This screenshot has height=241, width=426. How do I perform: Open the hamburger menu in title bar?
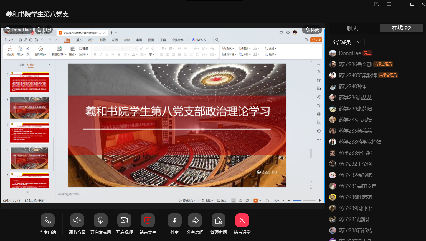(389, 4)
